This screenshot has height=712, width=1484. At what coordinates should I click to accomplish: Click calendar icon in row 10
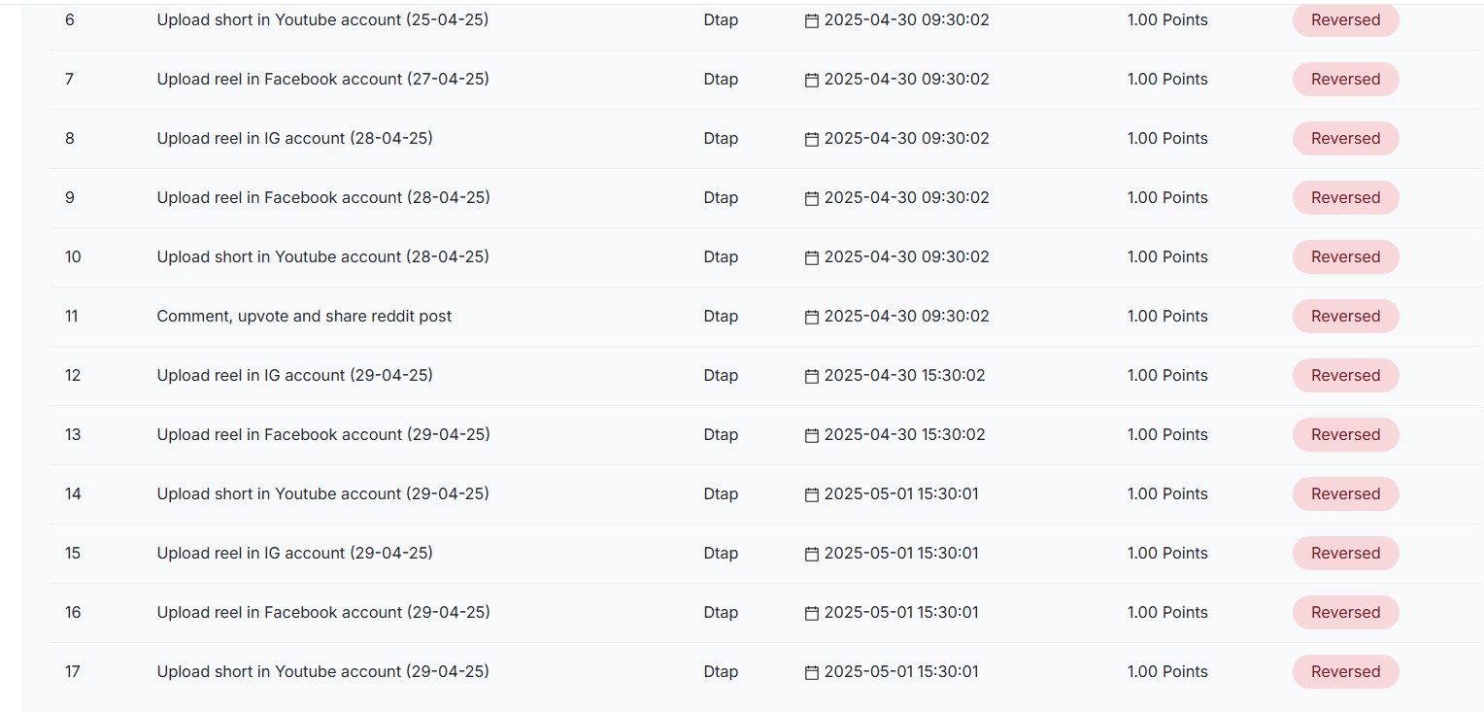coord(812,257)
